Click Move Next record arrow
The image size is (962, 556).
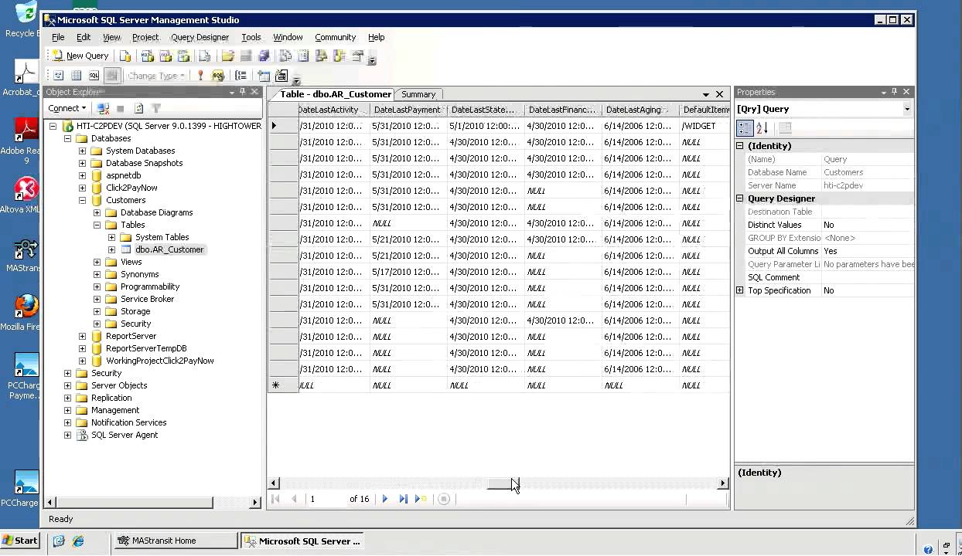[x=385, y=499]
